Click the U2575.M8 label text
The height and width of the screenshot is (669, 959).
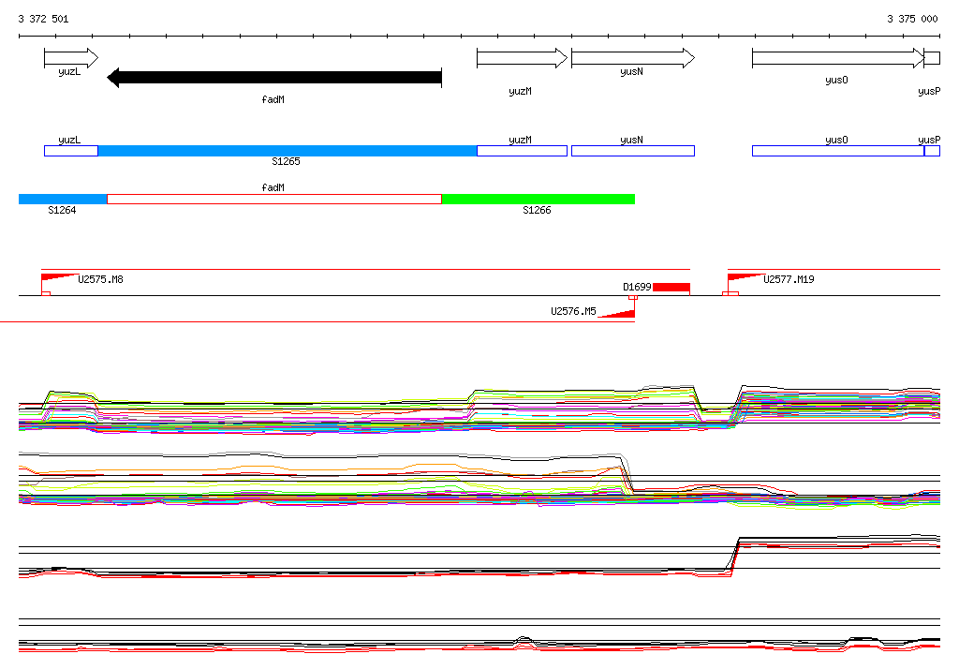(100, 280)
